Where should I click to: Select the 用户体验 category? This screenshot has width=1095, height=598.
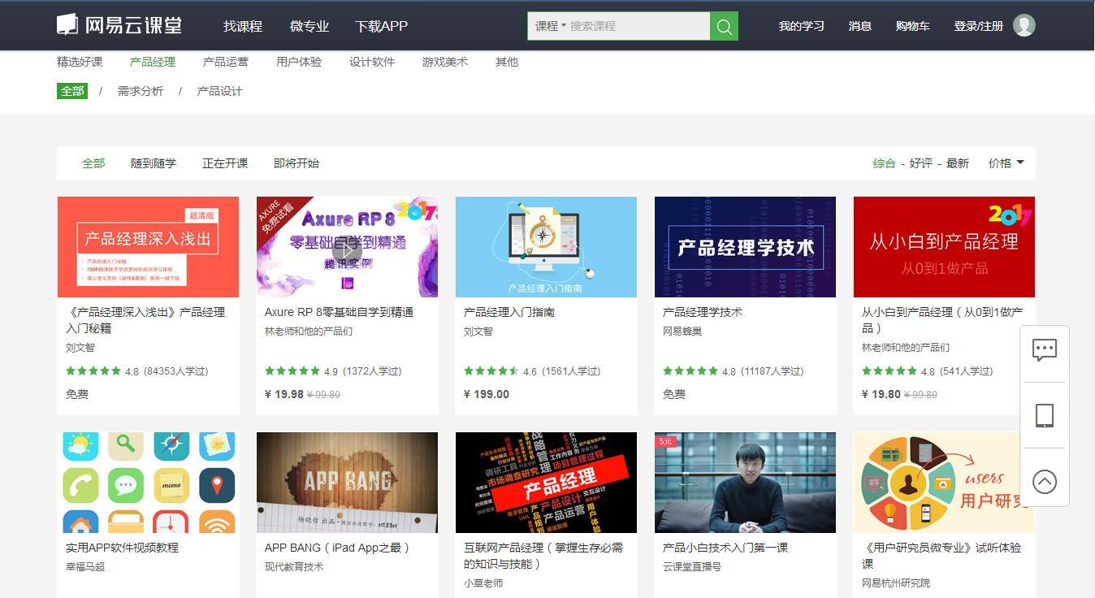[x=299, y=62]
